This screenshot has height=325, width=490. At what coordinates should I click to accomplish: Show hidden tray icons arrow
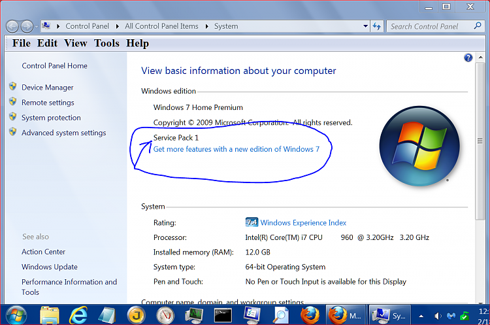421,316
